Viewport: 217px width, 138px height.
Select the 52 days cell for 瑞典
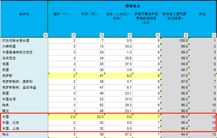pos(90,105)
